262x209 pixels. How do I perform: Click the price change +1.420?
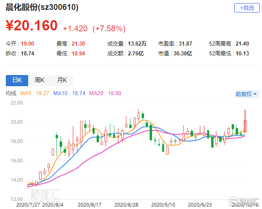tap(75, 29)
